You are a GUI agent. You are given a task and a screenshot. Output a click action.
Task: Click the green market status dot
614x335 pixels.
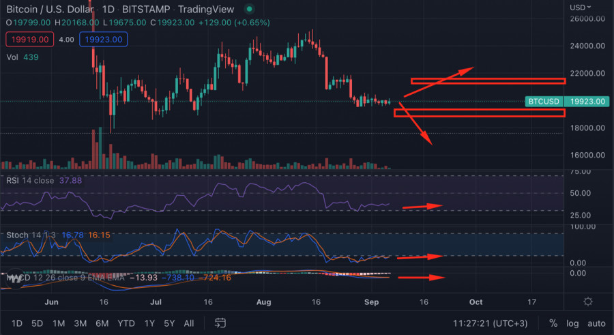[x=249, y=9]
